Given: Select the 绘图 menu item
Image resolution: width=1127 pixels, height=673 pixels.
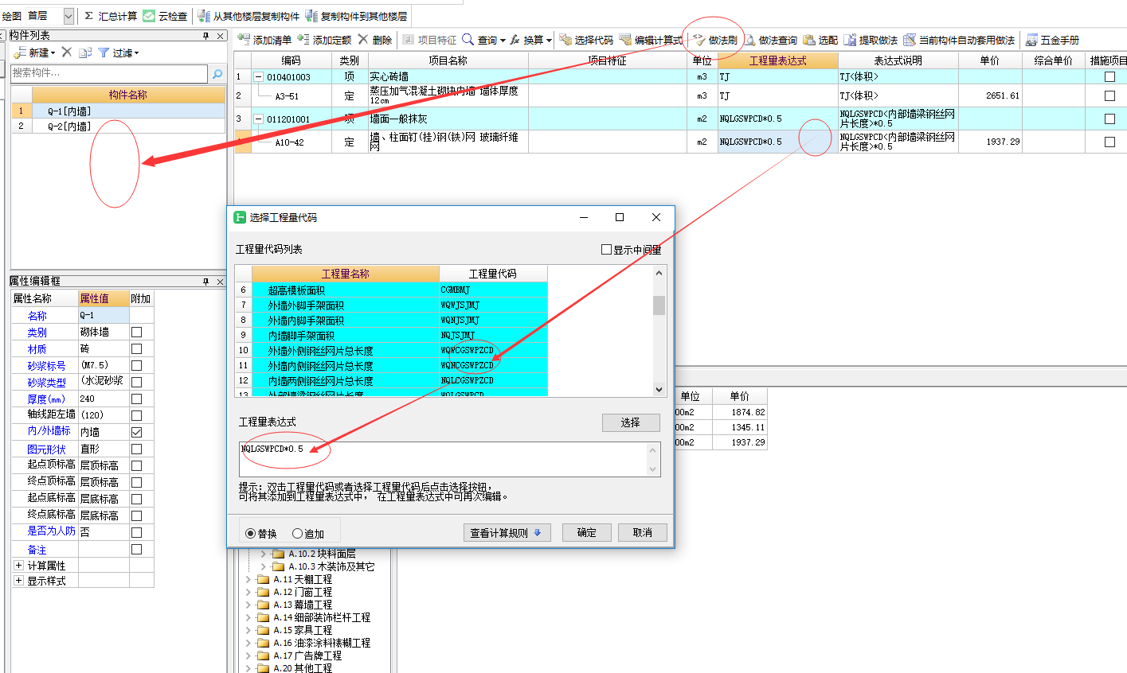Looking at the screenshot, I should point(12,16).
